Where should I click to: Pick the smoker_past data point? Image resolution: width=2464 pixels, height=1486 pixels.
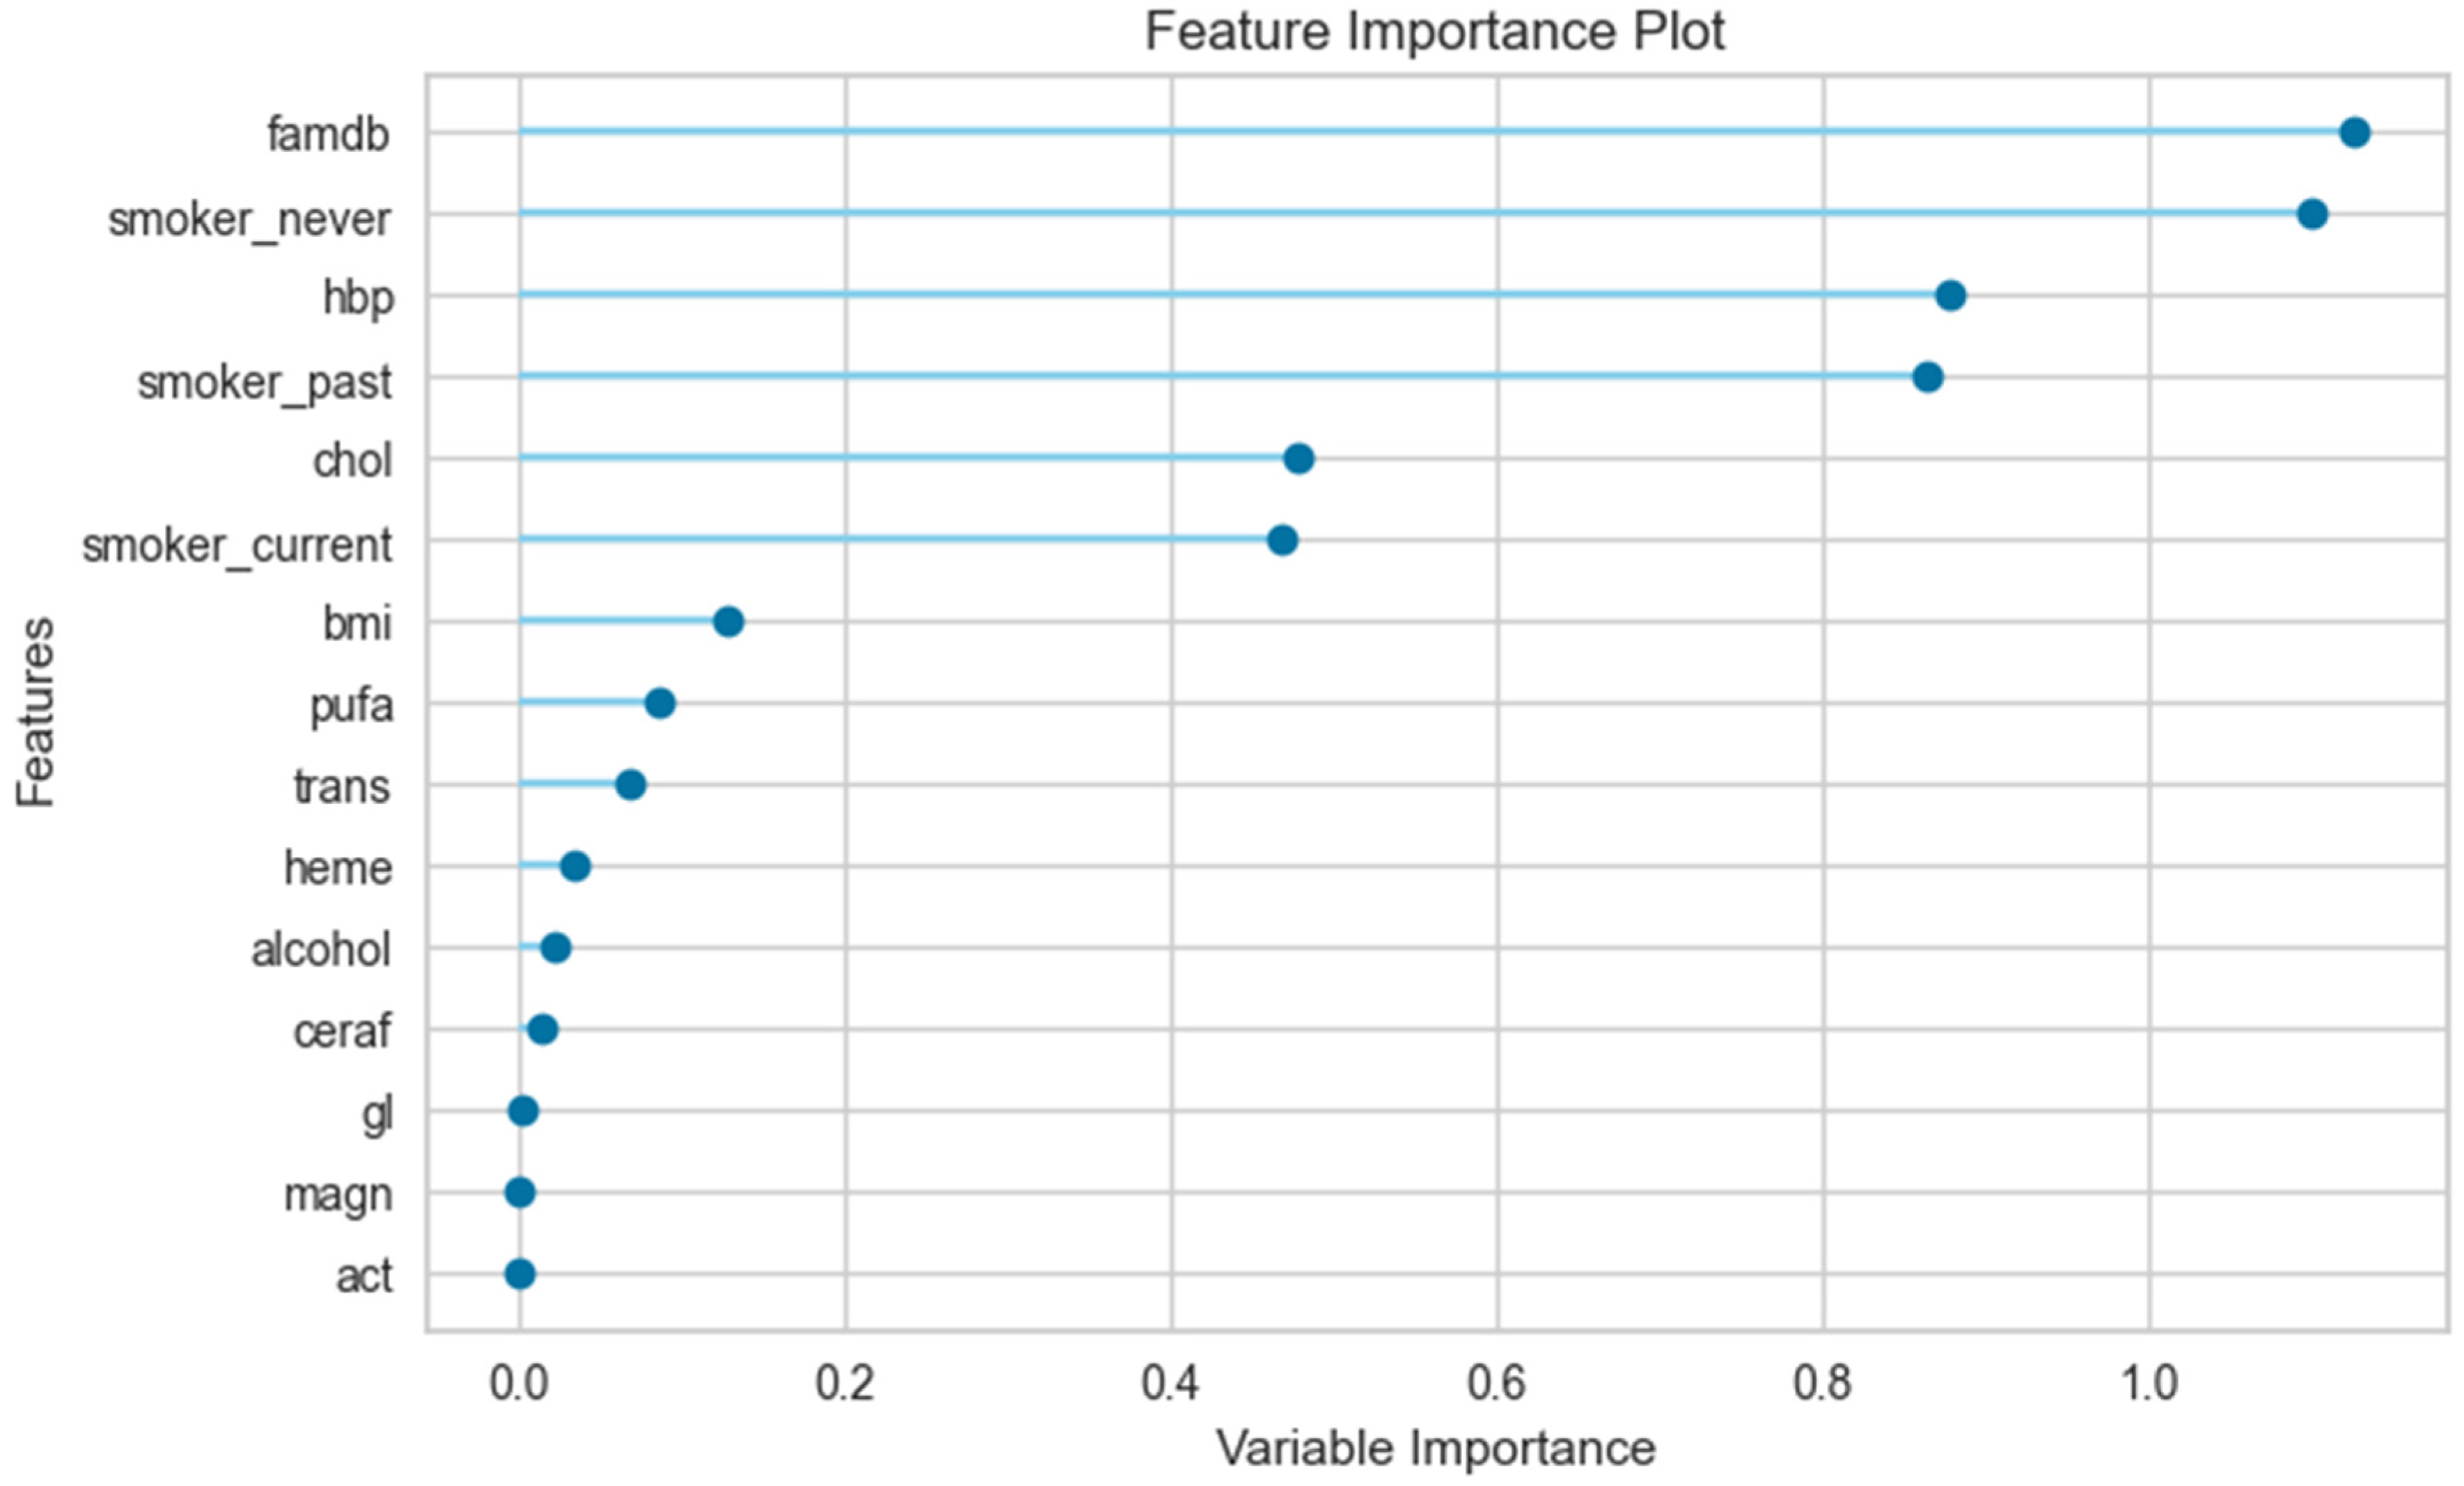1927,377
